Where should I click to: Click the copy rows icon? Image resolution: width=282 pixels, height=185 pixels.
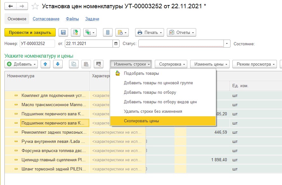[74, 64]
